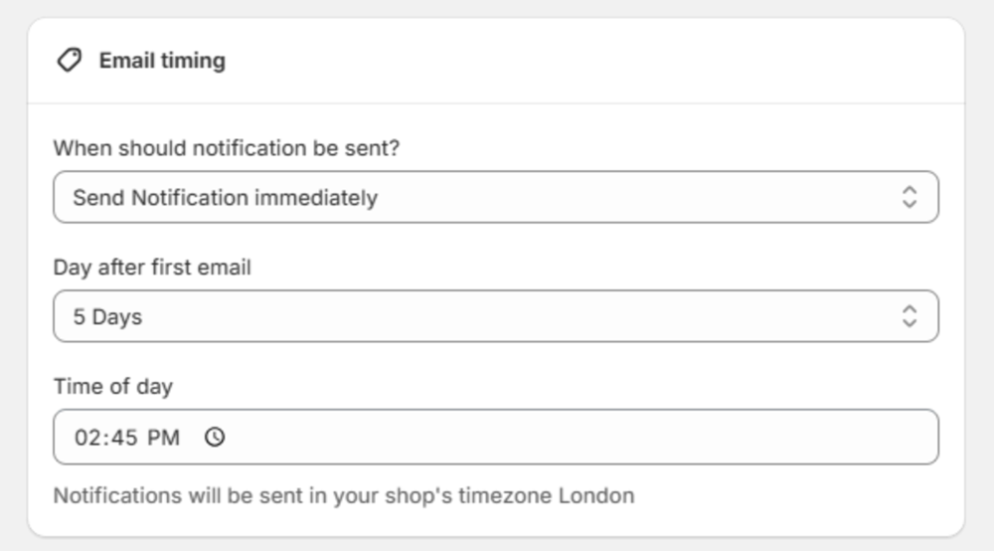
Task: Click 'Send Notification immediately' selected text
Action: (225, 198)
